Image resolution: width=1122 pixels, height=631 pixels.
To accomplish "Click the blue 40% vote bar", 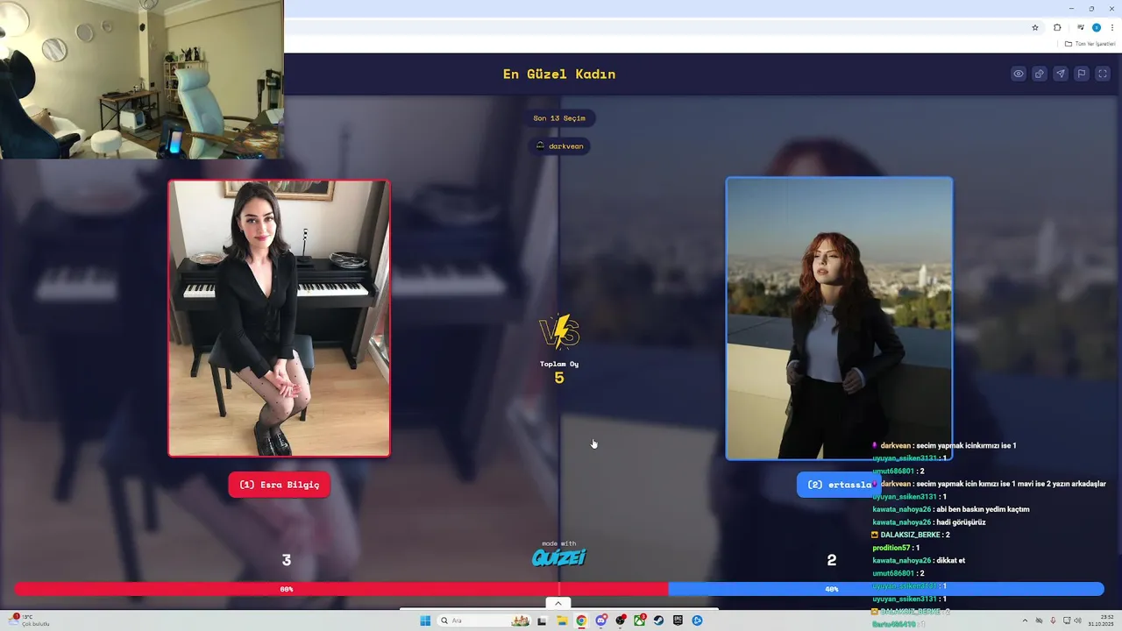I will coord(886,589).
